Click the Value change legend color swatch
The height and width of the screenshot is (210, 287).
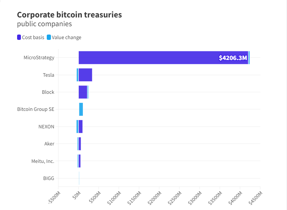[x=49, y=37]
